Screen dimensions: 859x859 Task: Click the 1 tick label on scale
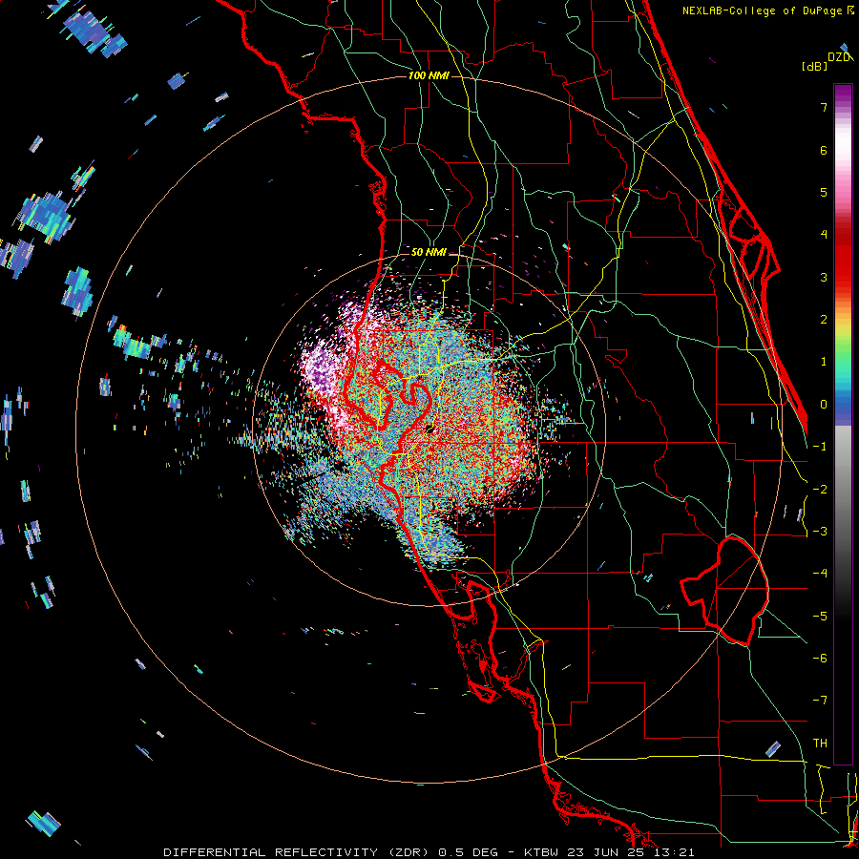click(824, 362)
